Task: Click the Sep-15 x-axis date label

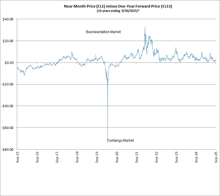Action: [x=17, y=157]
